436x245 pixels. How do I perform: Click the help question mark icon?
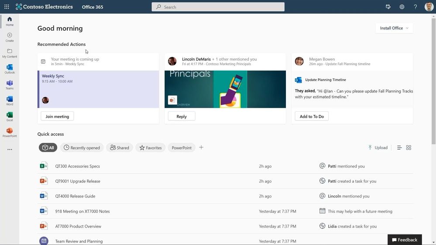click(x=415, y=7)
